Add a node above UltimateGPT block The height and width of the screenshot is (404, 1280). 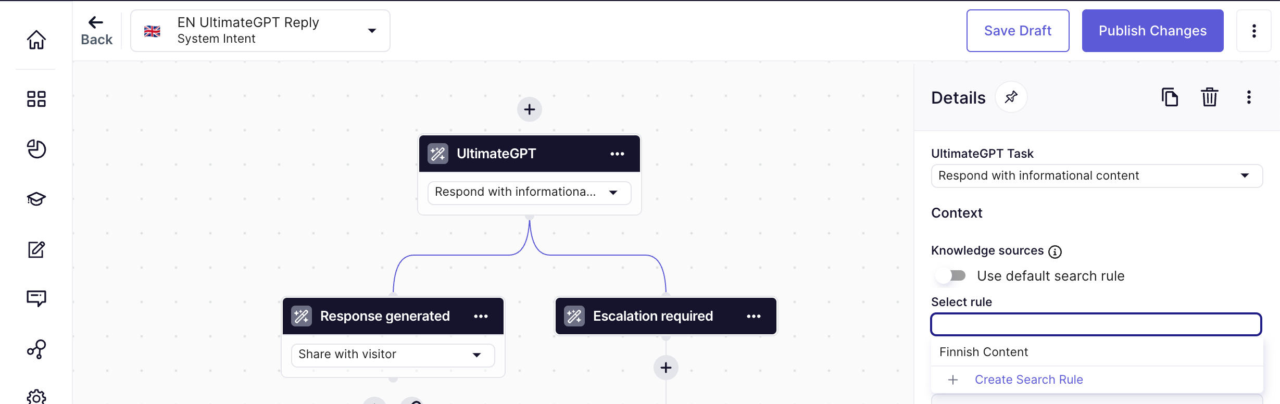pyautogui.click(x=530, y=109)
